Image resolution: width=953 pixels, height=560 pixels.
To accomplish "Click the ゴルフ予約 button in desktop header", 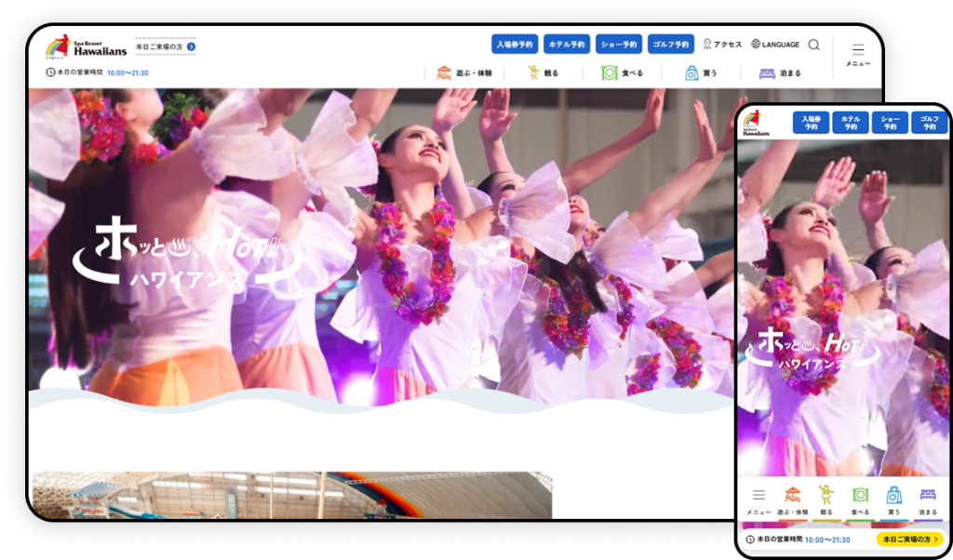I will (x=670, y=45).
